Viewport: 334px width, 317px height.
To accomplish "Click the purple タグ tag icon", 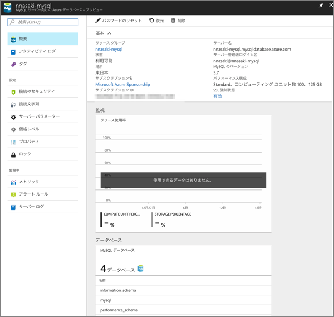I will click(x=13, y=65).
